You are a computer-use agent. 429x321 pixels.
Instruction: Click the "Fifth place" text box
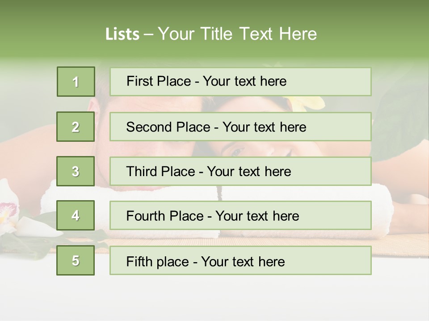[240, 260]
